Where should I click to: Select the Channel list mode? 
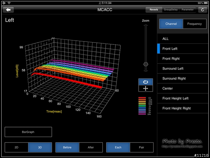pyautogui.click(x=171, y=24)
